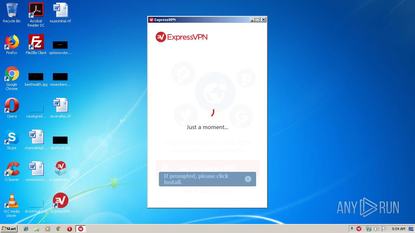
Task: Click the info icon in install prompt
Action: point(248,179)
